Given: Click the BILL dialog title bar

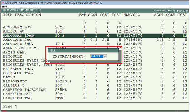Looking at the screenshot, I should tap(83, 51).
